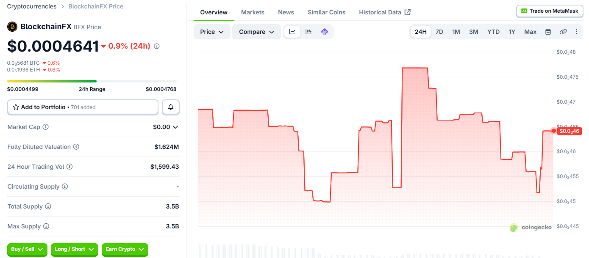The height and width of the screenshot is (258, 589).
Task: Click the BlockchainFX Price breadcrumb text
Action: pos(96,6)
